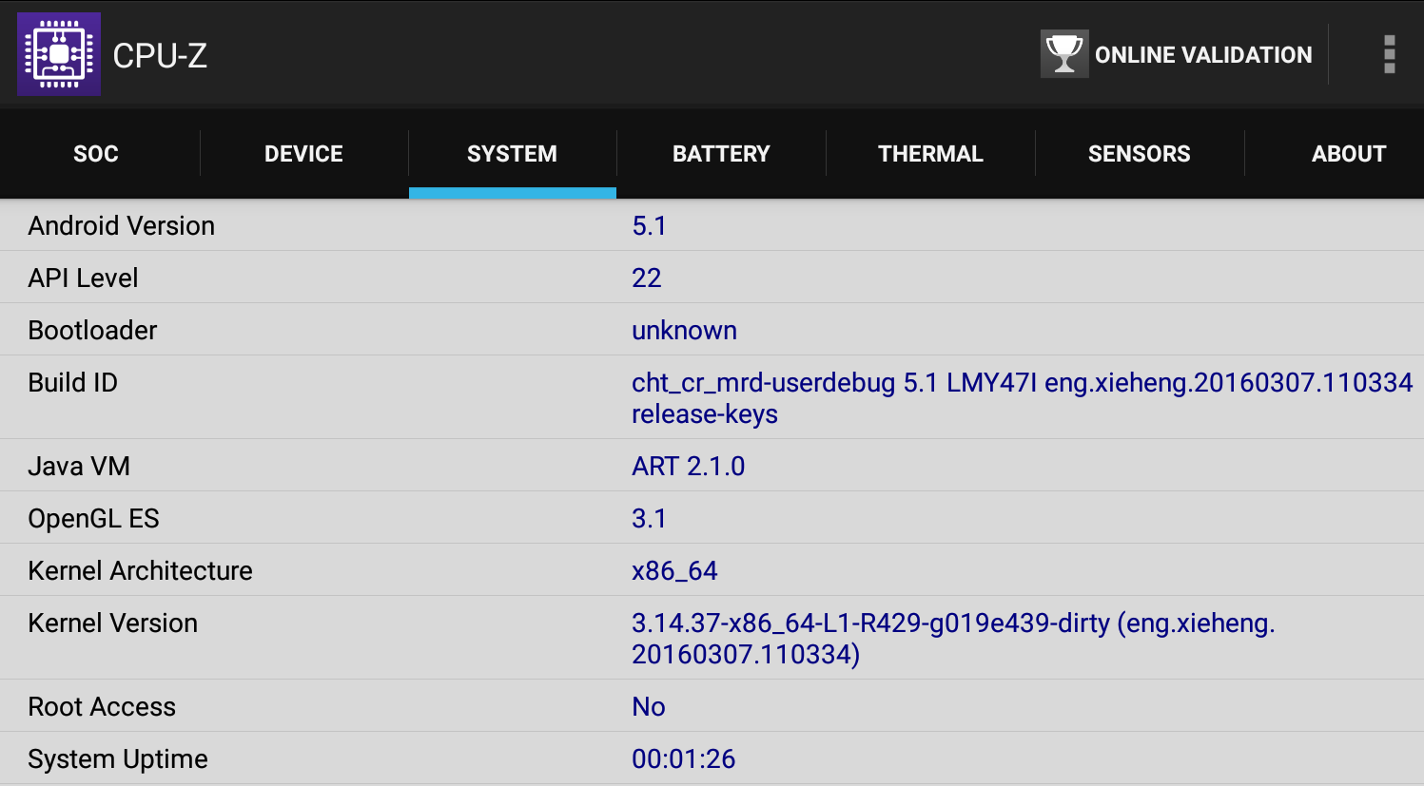The height and width of the screenshot is (786, 1424).
Task: Select the Android Version label
Action: [x=122, y=226]
